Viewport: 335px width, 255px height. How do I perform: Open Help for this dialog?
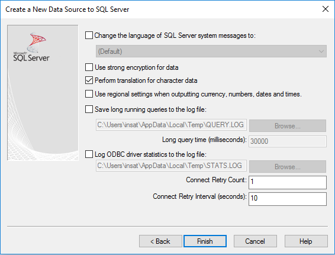click(306, 241)
